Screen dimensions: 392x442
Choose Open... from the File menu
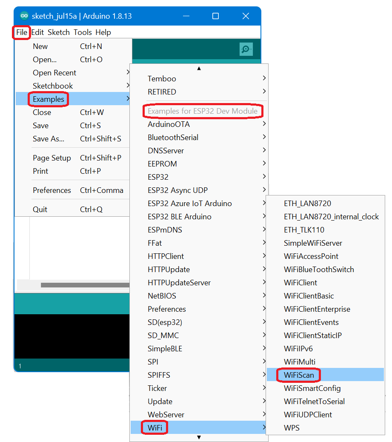tap(73, 60)
